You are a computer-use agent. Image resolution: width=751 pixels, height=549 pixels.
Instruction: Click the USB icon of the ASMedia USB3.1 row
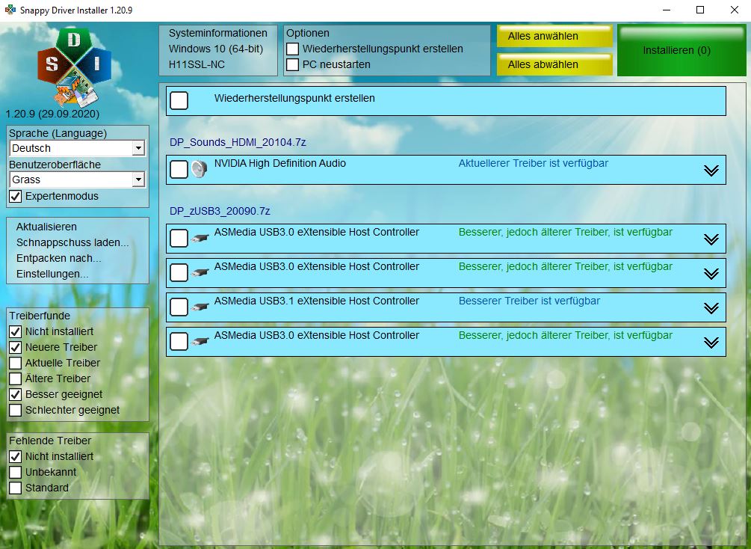[200, 307]
